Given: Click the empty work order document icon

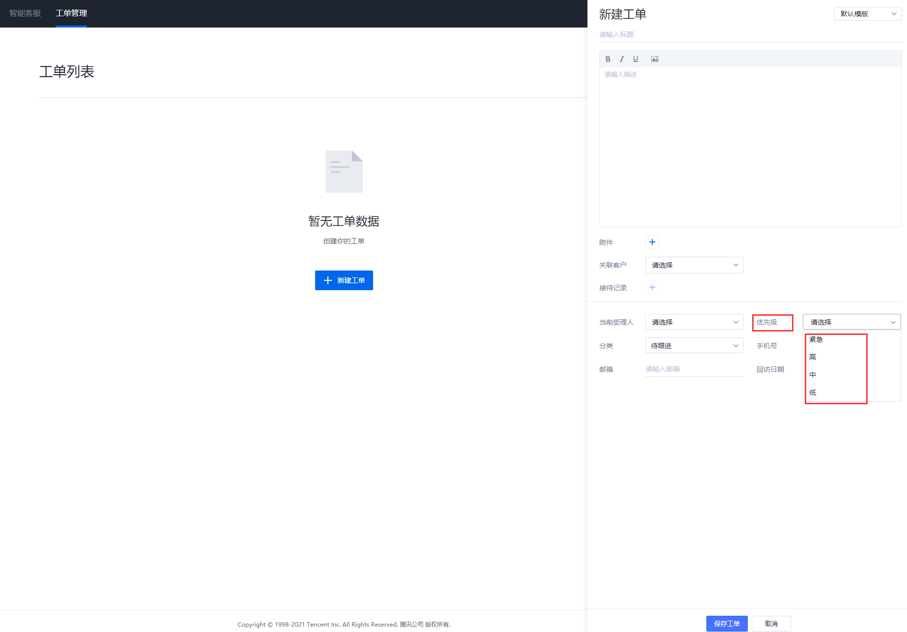Looking at the screenshot, I should (x=344, y=172).
